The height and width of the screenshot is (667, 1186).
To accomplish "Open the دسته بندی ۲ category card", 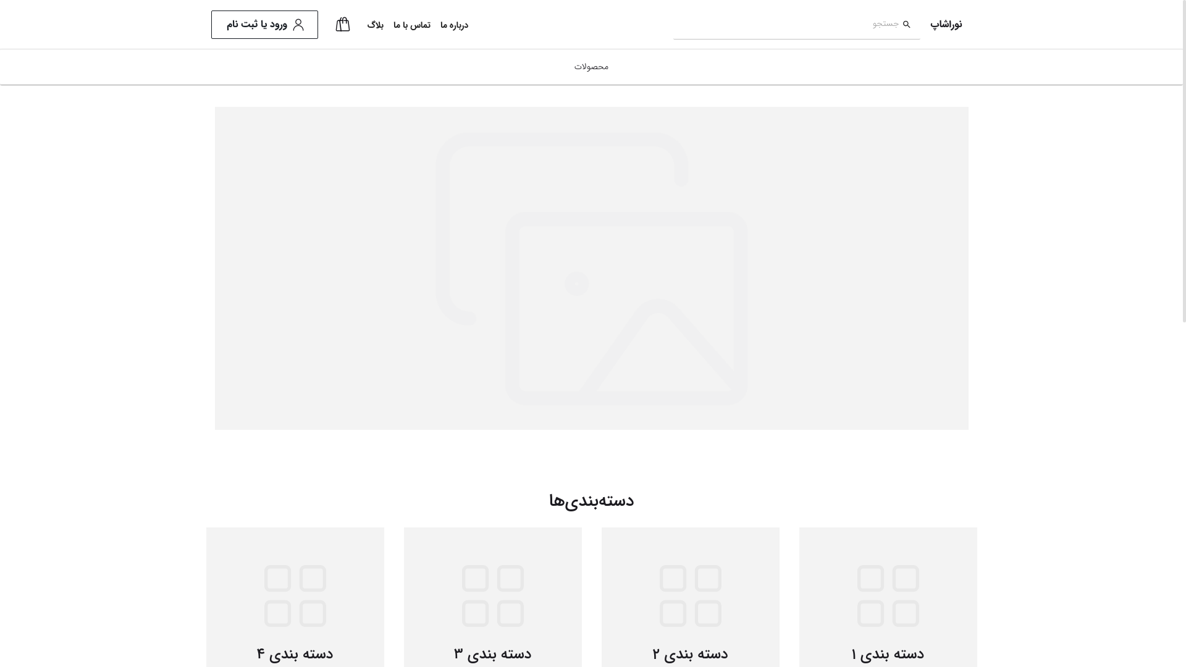I will coord(691,597).
